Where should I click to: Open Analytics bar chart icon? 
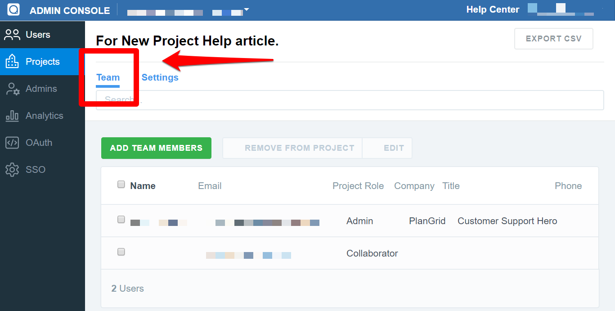click(12, 116)
